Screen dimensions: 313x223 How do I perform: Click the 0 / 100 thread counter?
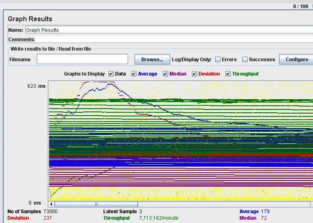(x=301, y=6)
